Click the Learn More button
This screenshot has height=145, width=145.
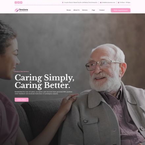pos(21,100)
